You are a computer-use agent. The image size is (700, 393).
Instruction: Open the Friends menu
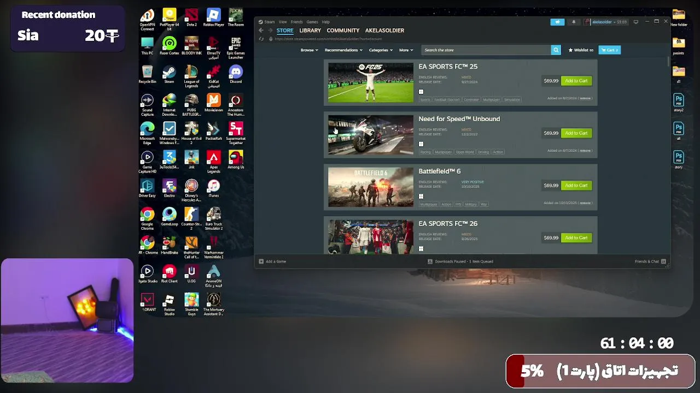pos(297,22)
